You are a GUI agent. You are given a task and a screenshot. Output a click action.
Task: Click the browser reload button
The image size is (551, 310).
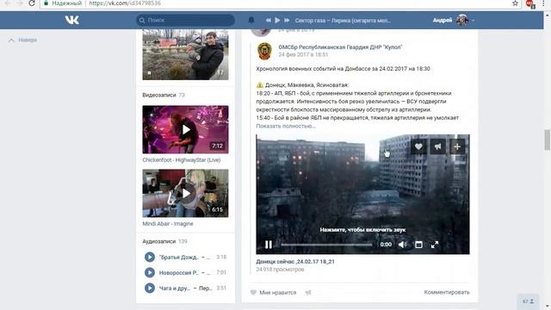click(32, 3)
